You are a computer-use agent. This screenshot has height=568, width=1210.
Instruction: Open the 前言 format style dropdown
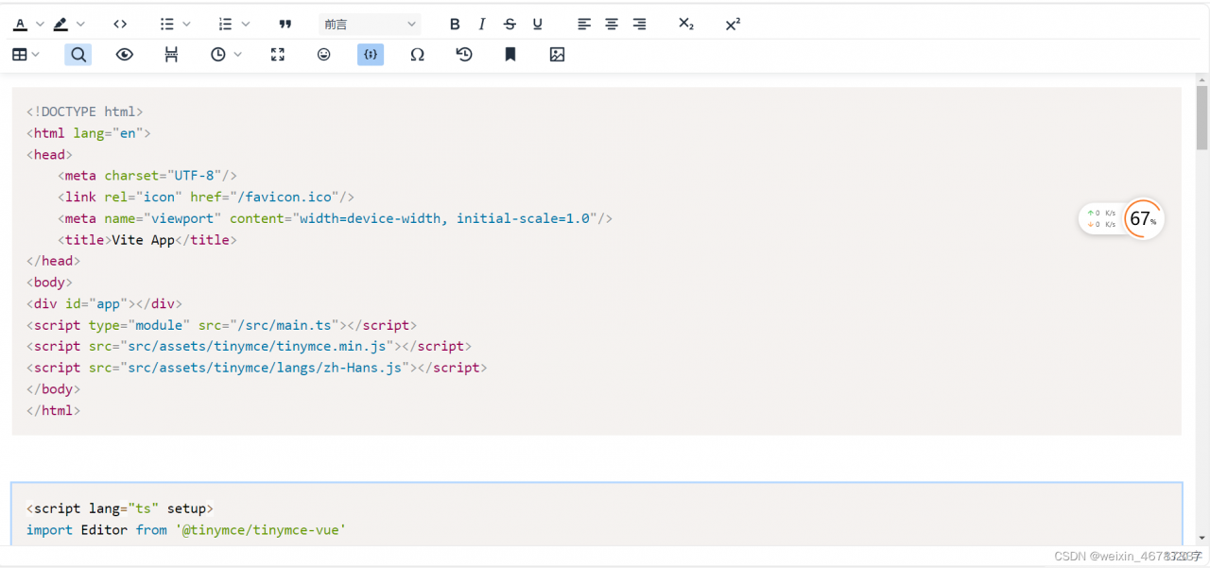tap(370, 24)
